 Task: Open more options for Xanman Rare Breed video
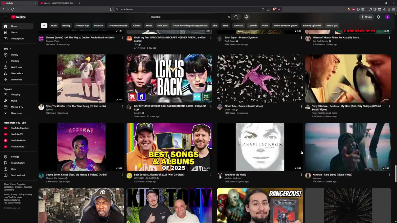click(390, 175)
